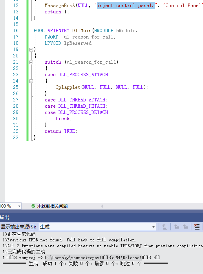Click the highlighted inject control panel string
The image size is (203, 274).
(x=126, y=6)
